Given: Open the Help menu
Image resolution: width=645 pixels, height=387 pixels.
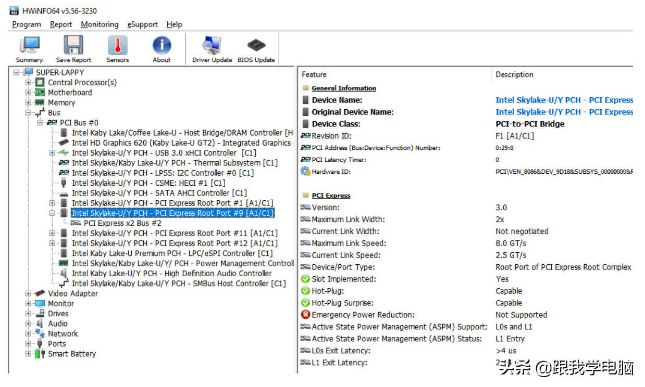Looking at the screenshot, I should [x=175, y=24].
